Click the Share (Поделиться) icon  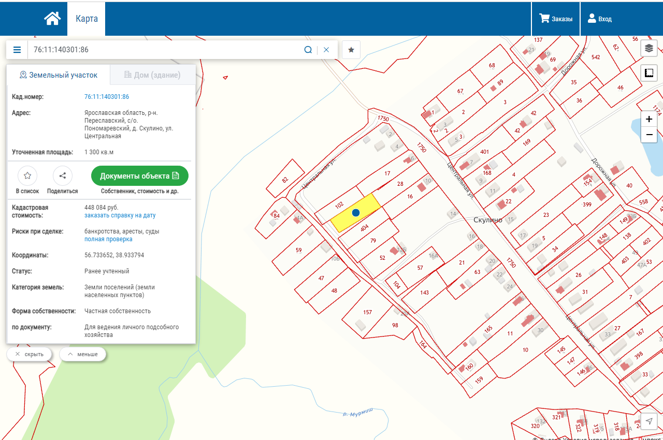(x=63, y=176)
